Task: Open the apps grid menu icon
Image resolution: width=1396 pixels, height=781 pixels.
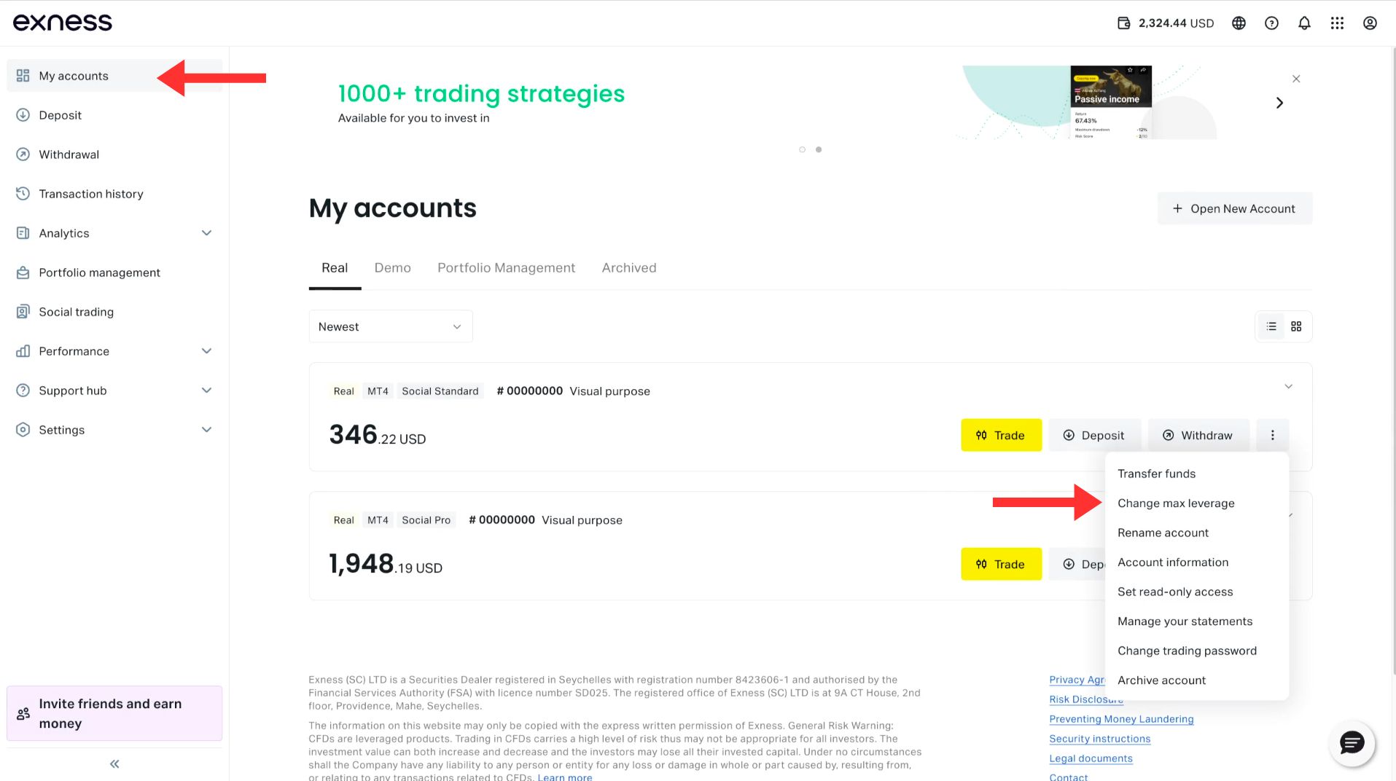Action: 1337,23
